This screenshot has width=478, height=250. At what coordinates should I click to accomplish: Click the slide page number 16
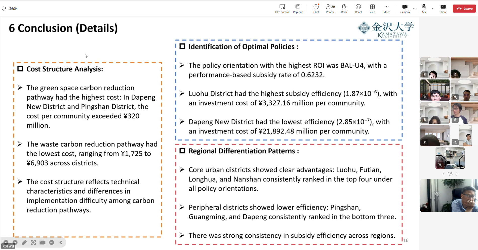click(x=406, y=240)
